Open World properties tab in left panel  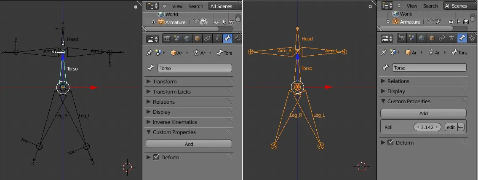click(x=187, y=39)
